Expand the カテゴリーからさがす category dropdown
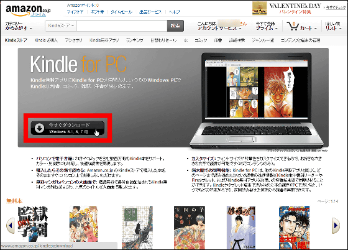Viewport: 348px width, 250px height. coord(19,25)
